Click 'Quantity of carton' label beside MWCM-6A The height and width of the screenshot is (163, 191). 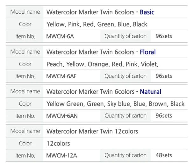[125, 36]
